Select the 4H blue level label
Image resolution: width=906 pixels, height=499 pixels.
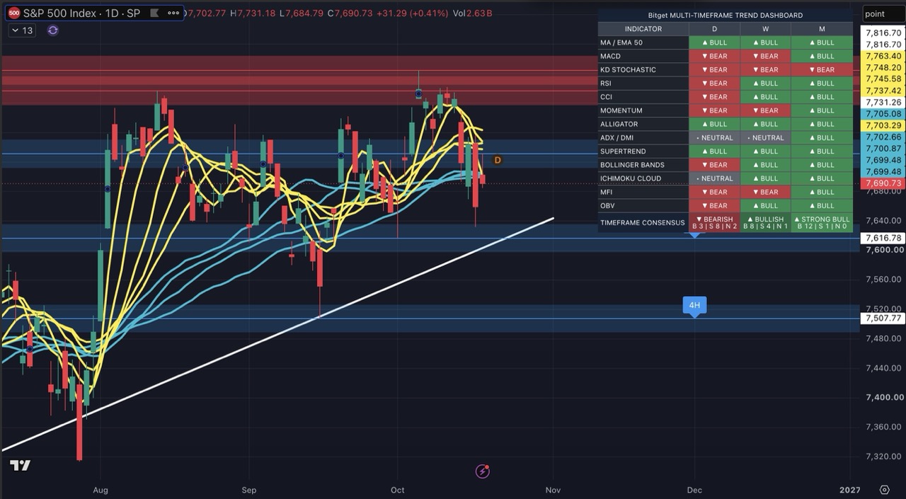[694, 306]
